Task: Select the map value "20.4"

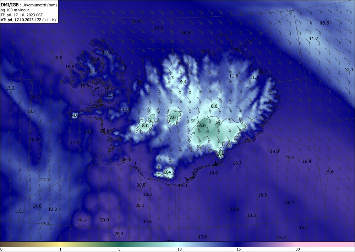Action: 119,234
